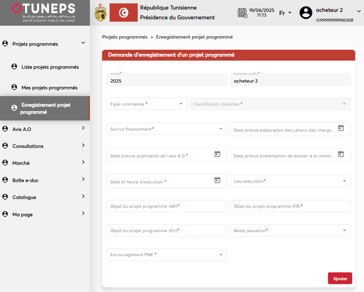Screen dimensions: 364x292
Task: Go to Mes projets programmés
Action: pyautogui.click(x=49, y=88)
